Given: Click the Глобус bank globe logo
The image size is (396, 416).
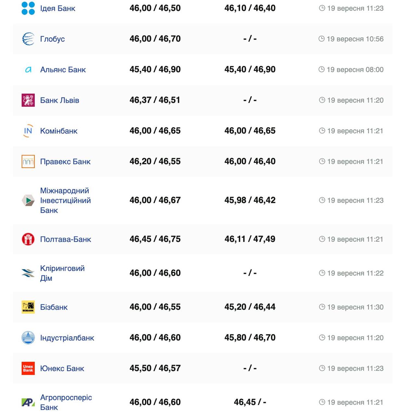Looking at the screenshot, I should coord(28,39).
